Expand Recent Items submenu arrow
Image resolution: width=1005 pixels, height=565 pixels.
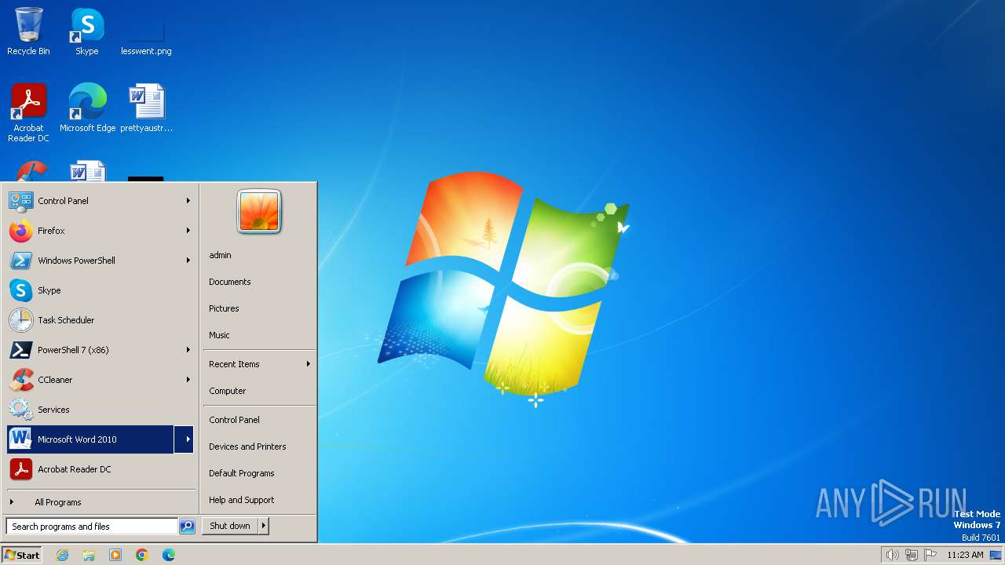coord(308,364)
